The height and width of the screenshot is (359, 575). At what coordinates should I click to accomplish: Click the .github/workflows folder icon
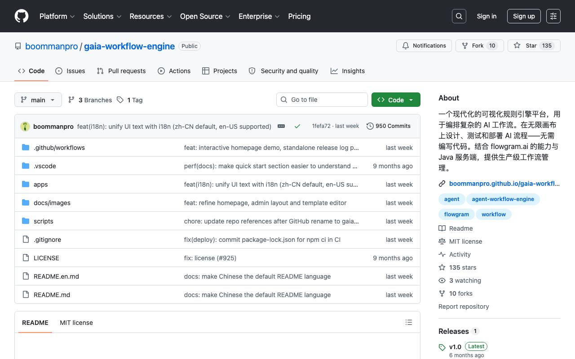pos(26,148)
